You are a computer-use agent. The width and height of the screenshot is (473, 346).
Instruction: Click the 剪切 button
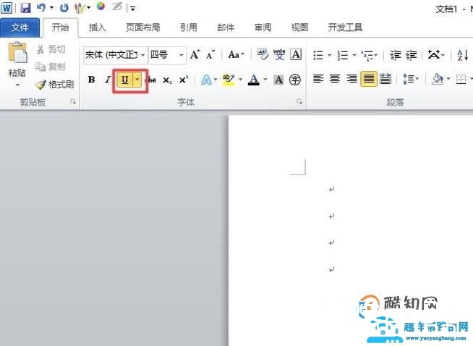click(51, 48)
